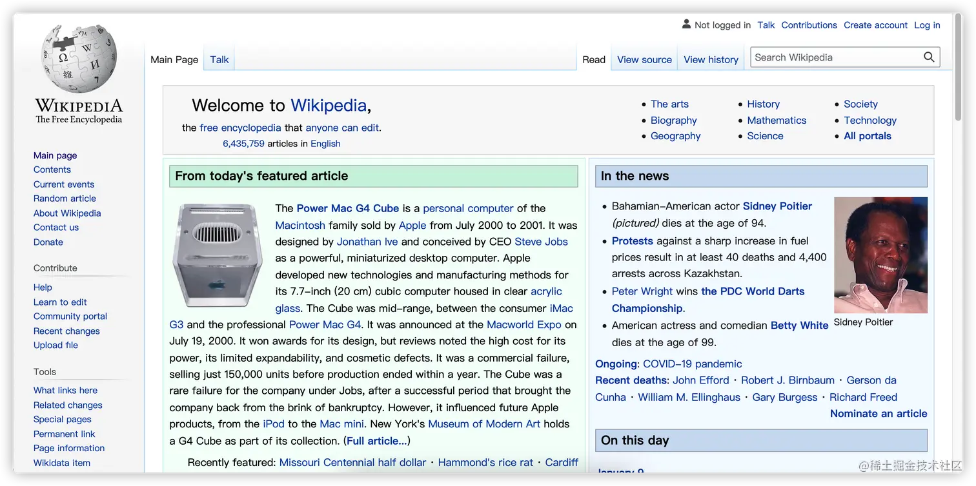
Task: Open the Science portal
Action: [765, 136]
